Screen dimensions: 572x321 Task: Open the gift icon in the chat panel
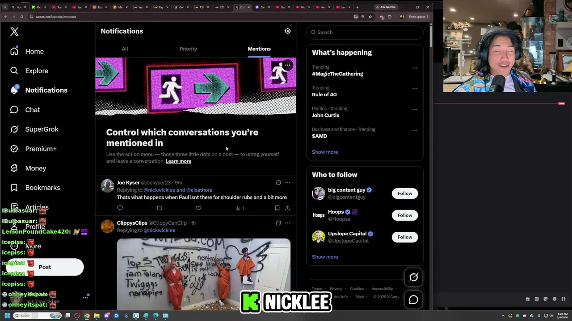(528, 299)
